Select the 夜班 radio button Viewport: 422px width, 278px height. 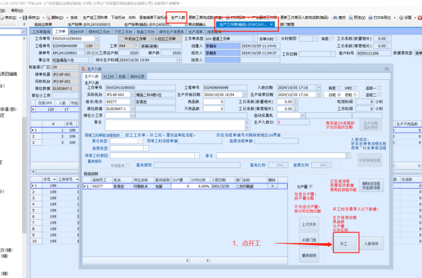point(355,95)
